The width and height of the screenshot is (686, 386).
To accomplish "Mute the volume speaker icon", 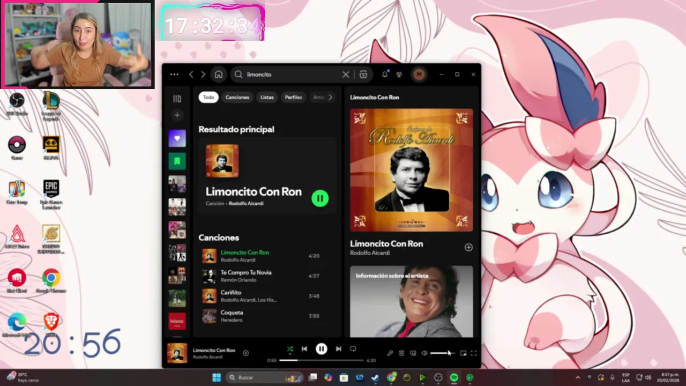I will [x=424, y=353].
